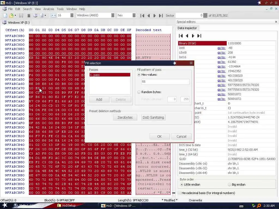The width and height of the screenshot is (279, 209).
Task: Data inspector: go to previous byte
Action: tap(187, 36)
